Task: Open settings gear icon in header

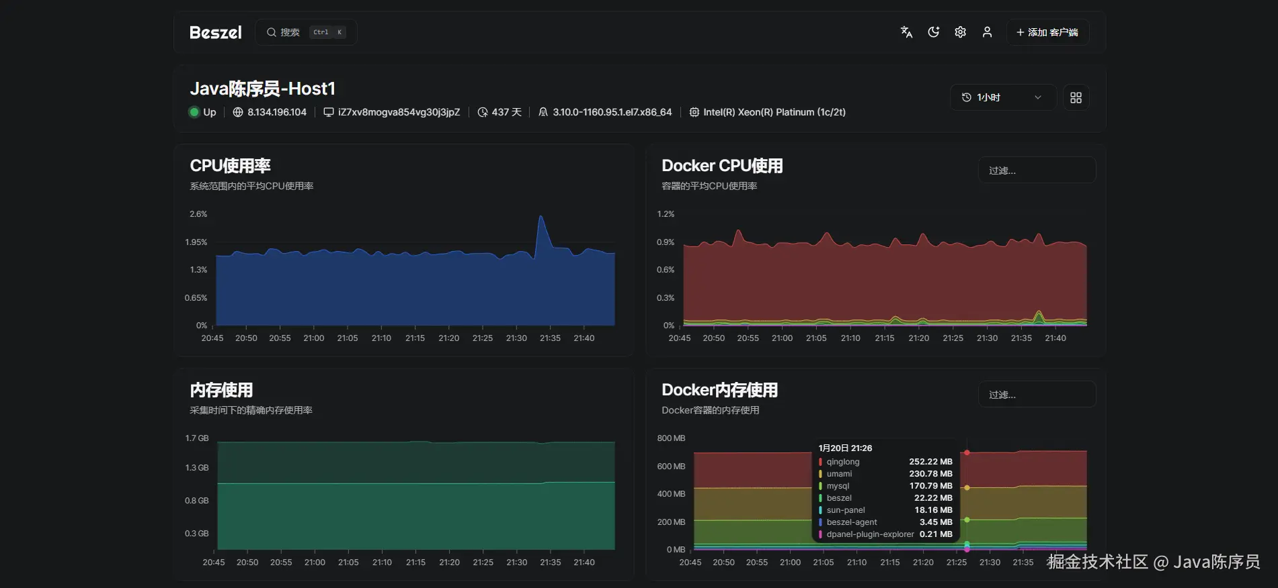Action: pyautogui.click(x=960, y=32)
